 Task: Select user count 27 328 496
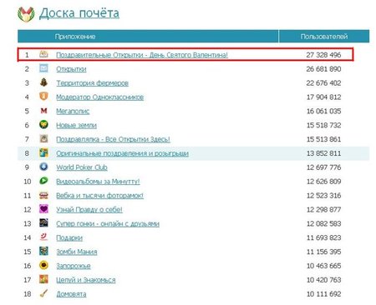point(323,55)
